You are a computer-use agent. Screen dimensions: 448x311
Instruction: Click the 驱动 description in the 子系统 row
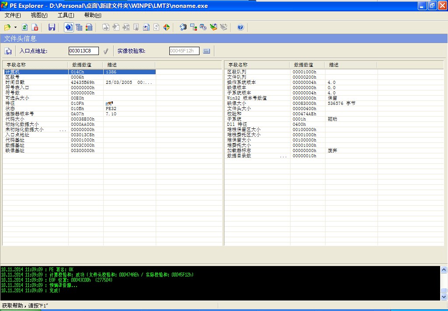tap(332, 119)
